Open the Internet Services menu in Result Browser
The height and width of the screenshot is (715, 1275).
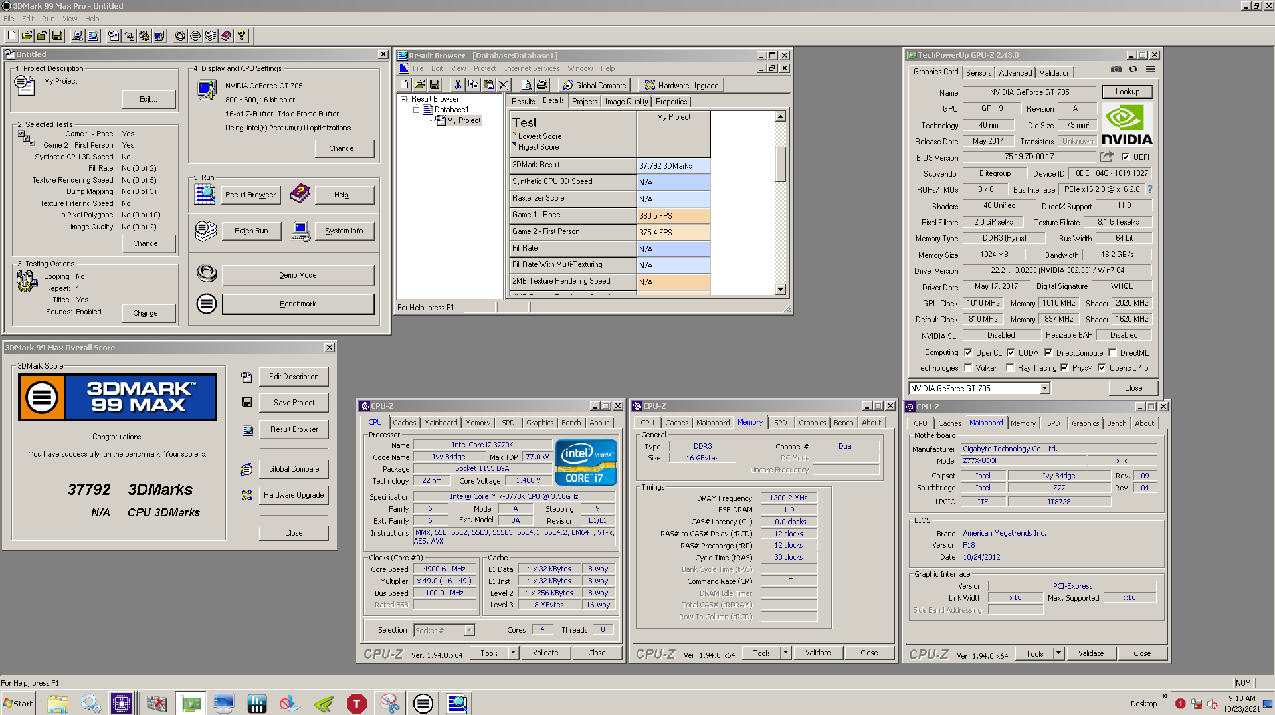[x=532, y=68]
